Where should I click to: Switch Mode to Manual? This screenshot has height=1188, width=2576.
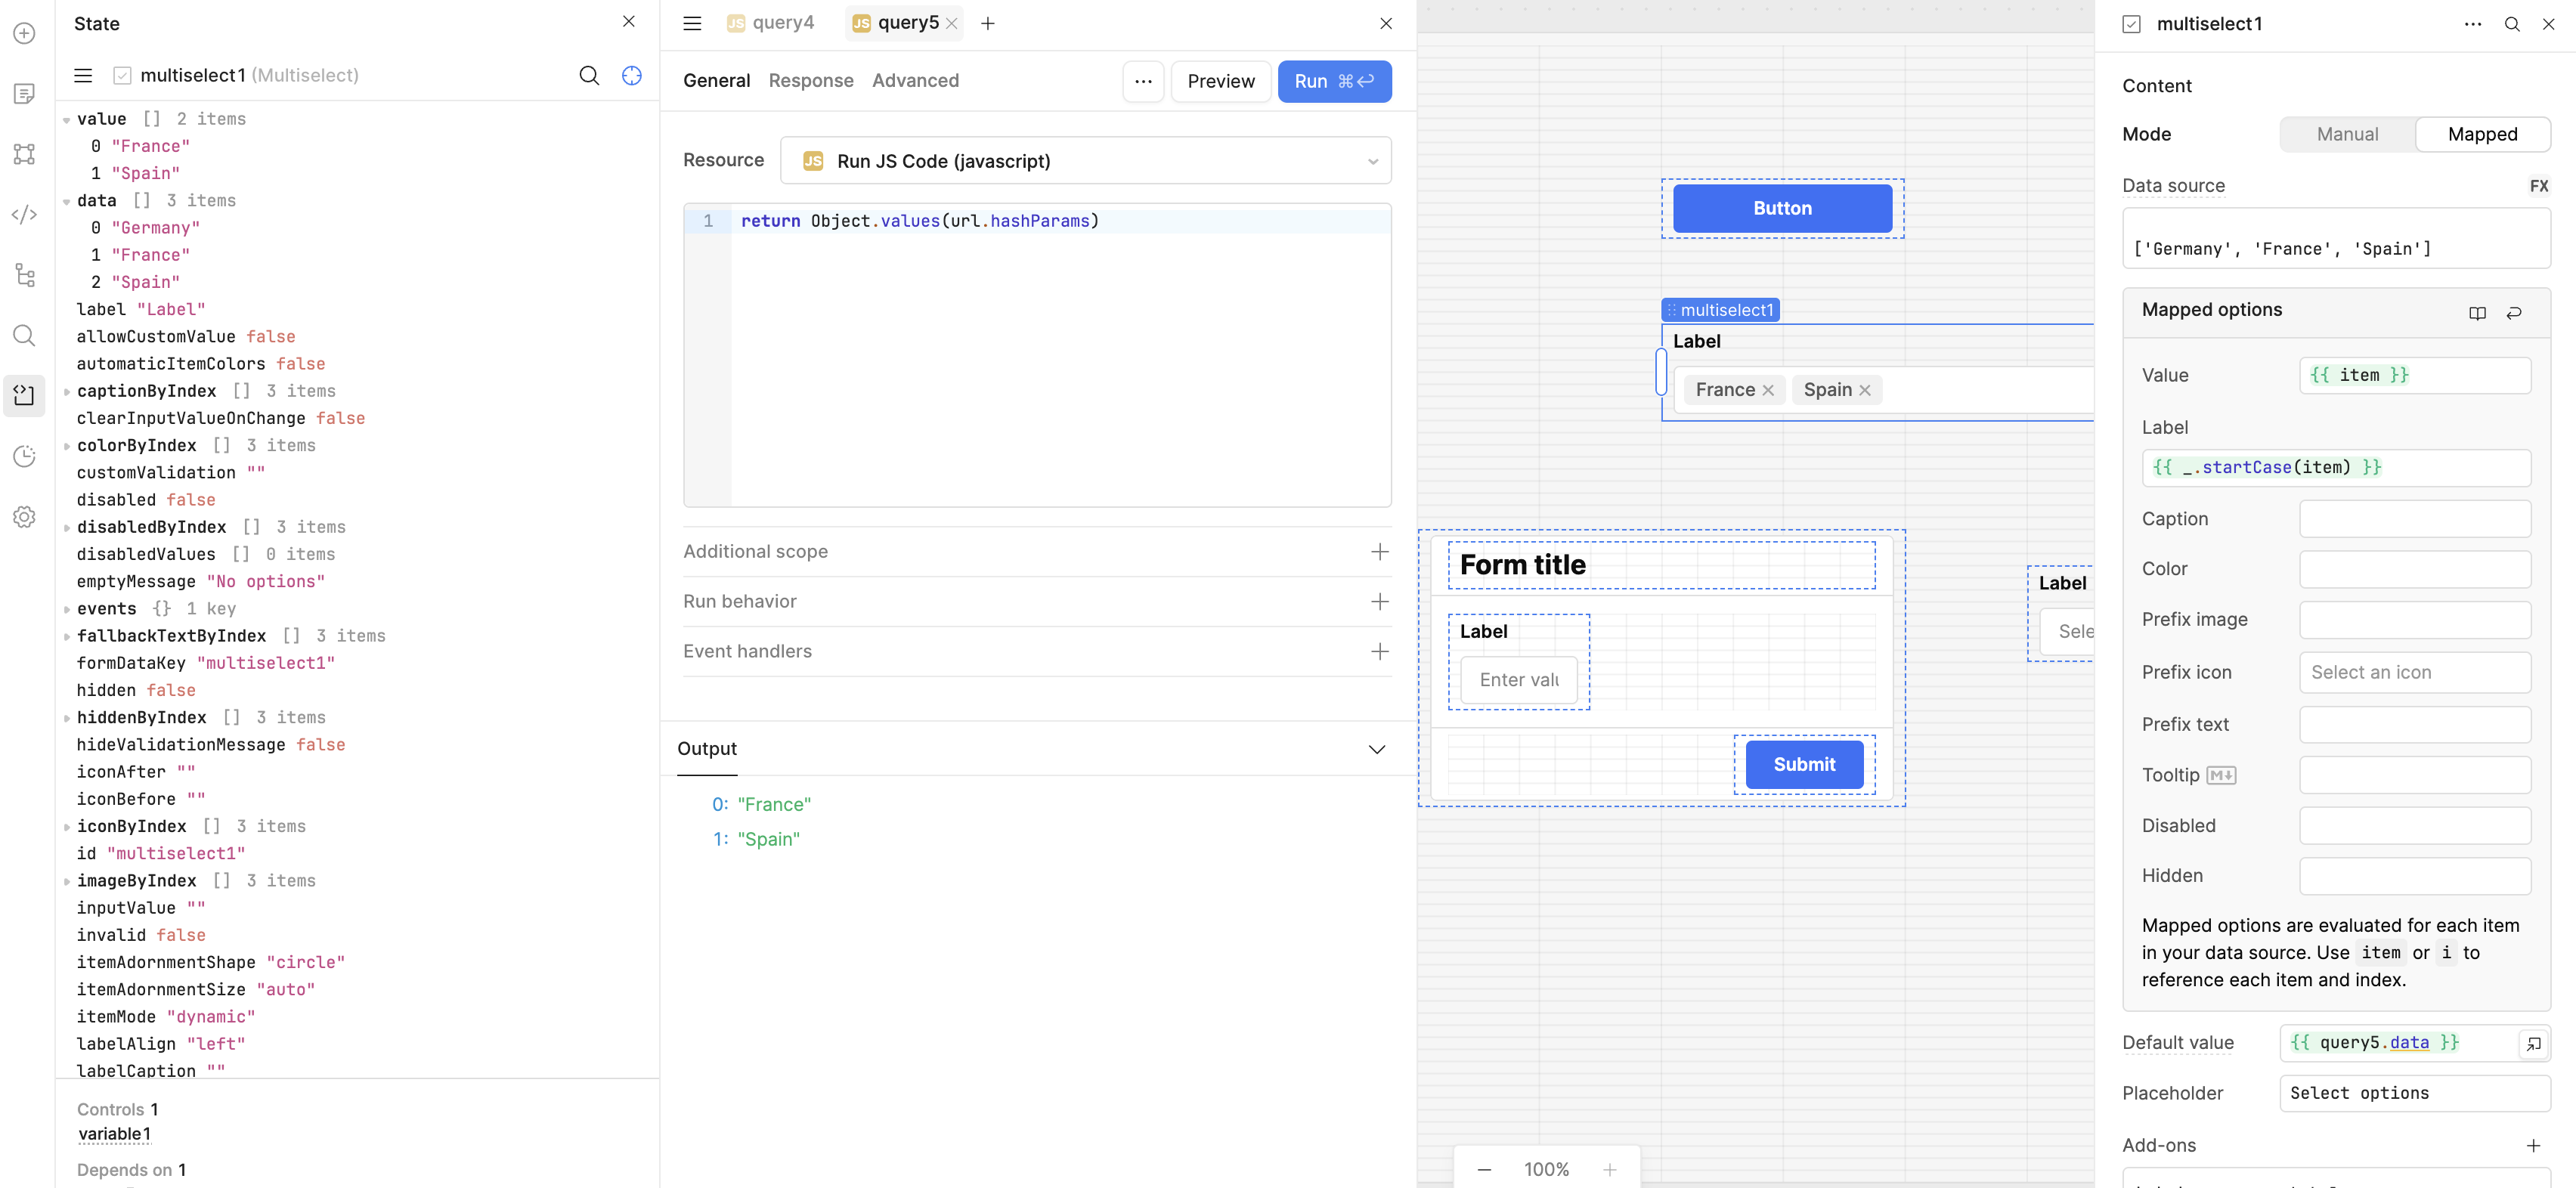[2346, 134]
